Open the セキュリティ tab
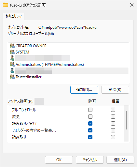 pos(14,16)
